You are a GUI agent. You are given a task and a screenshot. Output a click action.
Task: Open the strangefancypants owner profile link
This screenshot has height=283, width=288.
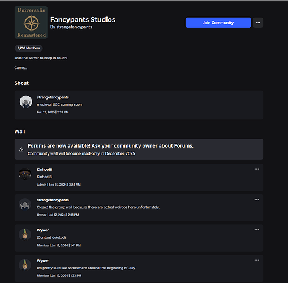74,27
